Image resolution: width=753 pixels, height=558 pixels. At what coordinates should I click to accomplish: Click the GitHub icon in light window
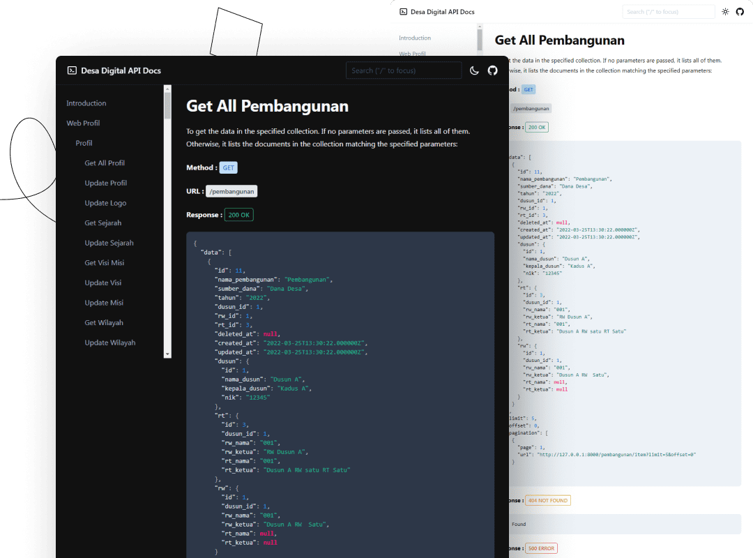click(x=740, y=12)
